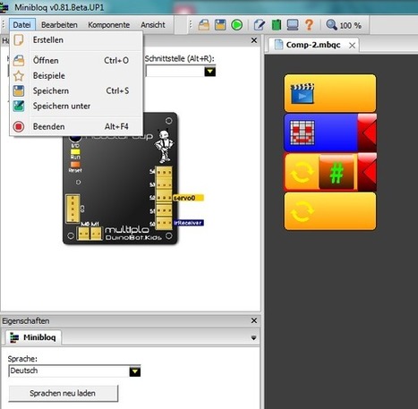The image size is (418, 409).
Task: Click the orange question mark help icon
Action: [x=309, y=25]
